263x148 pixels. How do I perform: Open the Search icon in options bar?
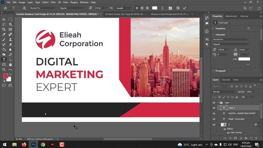[245, 8]
